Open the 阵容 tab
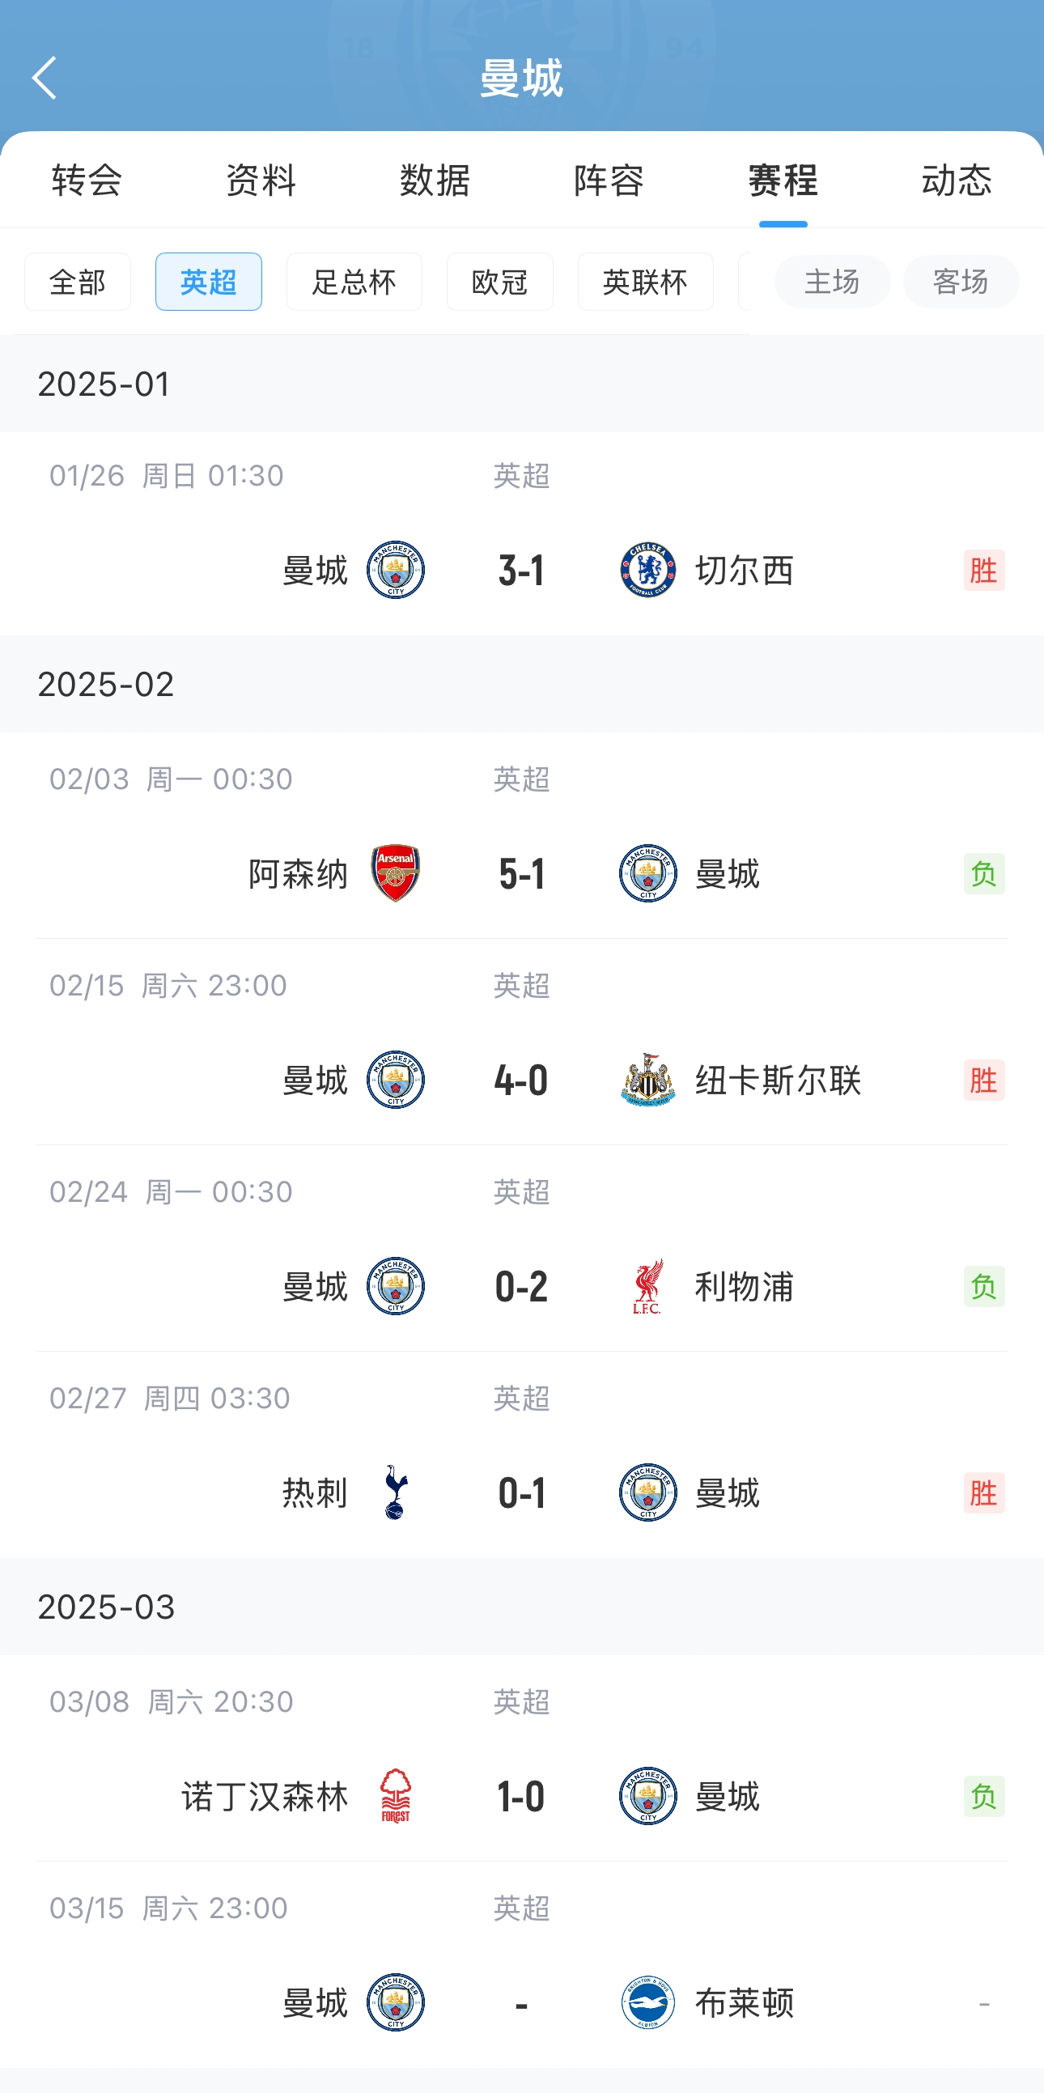 tap(609, 180)
